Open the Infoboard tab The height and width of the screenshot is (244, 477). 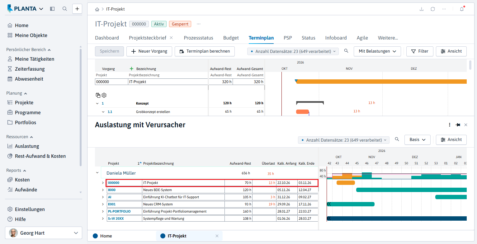[336, 38]
